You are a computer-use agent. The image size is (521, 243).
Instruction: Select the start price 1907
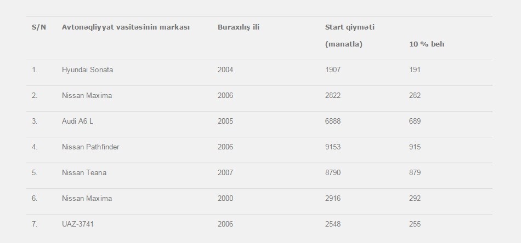[332, 70]
